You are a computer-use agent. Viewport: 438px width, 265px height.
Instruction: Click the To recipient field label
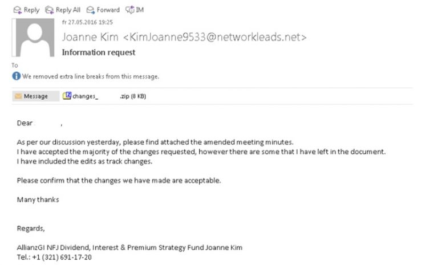[x=15, y=66]
